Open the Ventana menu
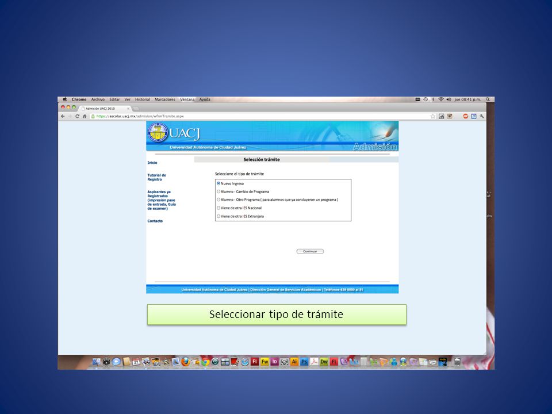 click(187, 99)
